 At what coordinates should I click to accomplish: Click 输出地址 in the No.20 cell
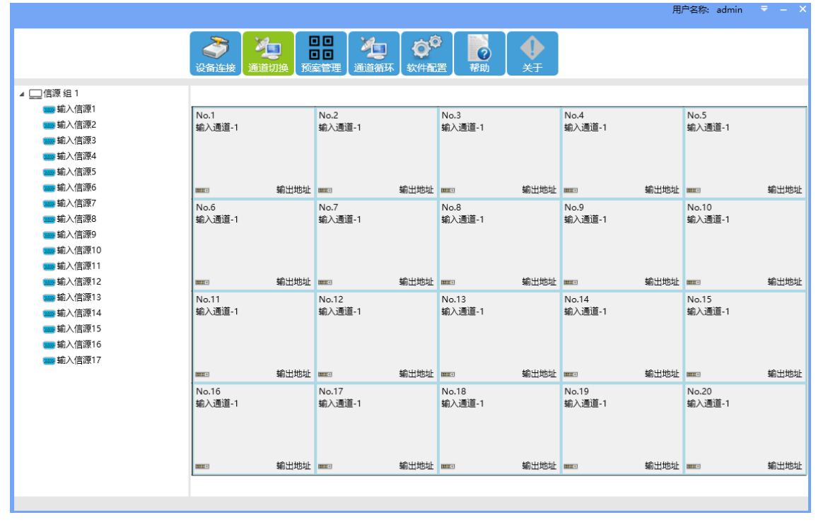click(785, 466)
